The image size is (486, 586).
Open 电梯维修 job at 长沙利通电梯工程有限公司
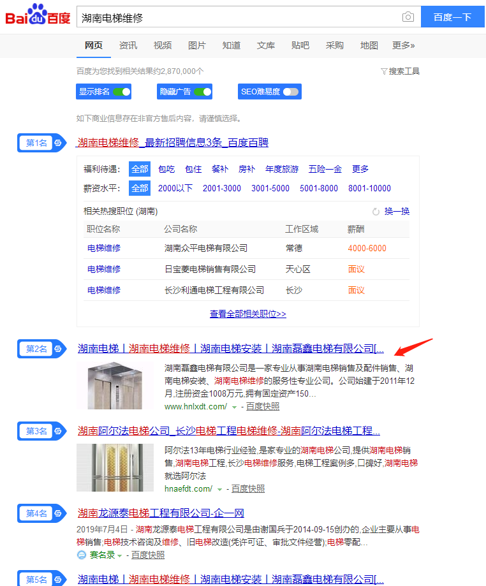coord(104,290)
